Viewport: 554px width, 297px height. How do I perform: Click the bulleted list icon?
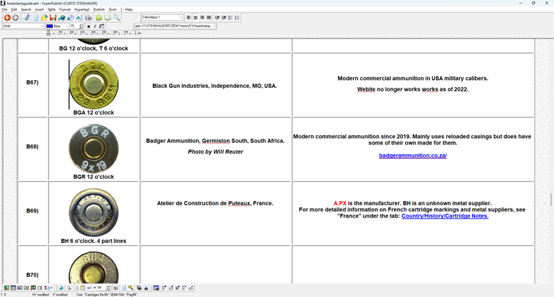(230, 17)
